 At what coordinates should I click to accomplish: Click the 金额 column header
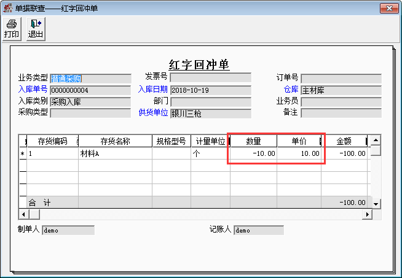pos(344,141)
